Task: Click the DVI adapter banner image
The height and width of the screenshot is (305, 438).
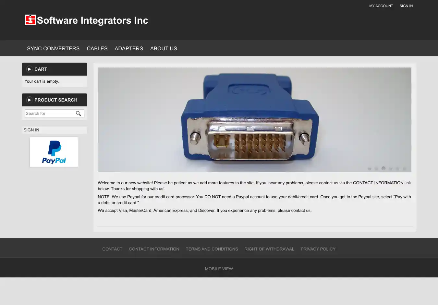Action: (255, 119)
